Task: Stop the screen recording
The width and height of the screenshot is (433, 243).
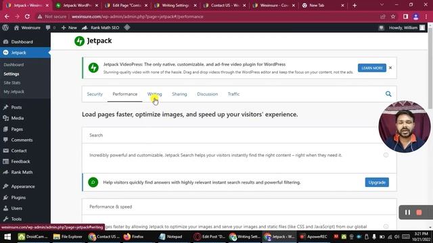Action: 419,213
